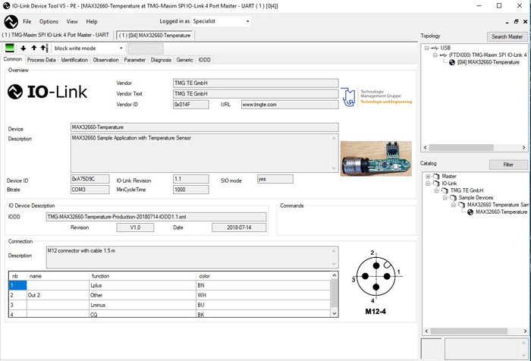
Task: Switch to the Identification tab
Action: (x=74, y=60)
